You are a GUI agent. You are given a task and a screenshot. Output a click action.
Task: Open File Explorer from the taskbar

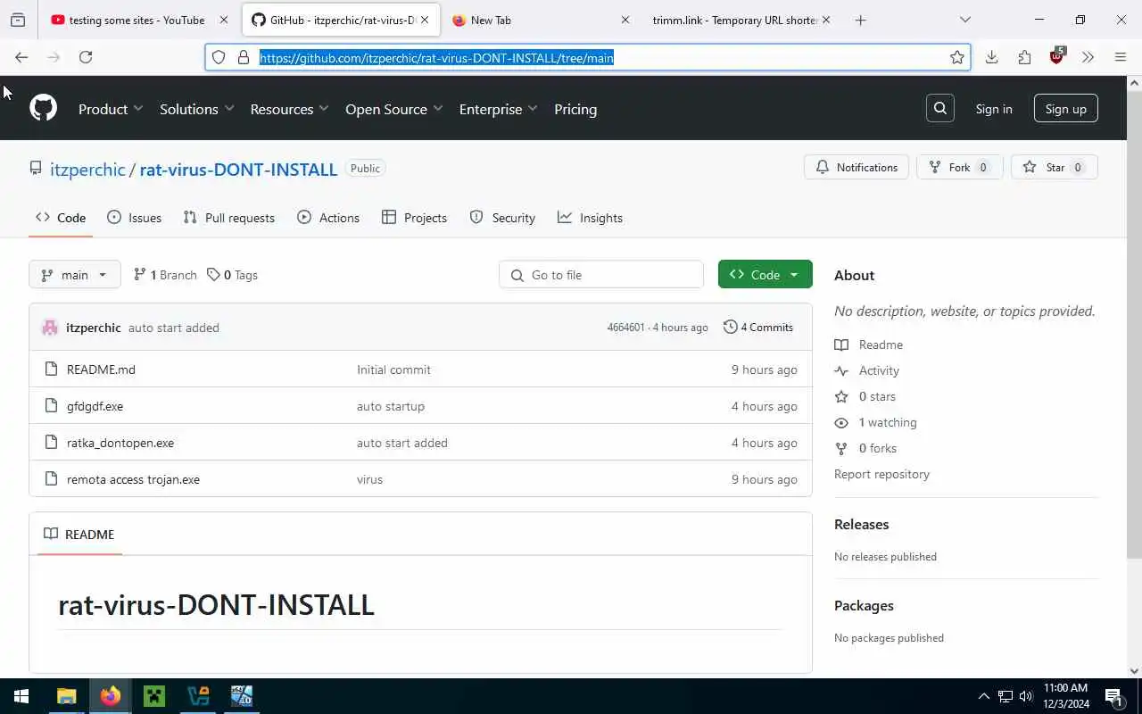pyautogui.click(x=67, y=696)
